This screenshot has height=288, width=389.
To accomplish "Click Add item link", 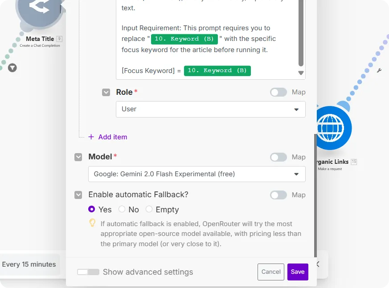I will coord(113,137).
